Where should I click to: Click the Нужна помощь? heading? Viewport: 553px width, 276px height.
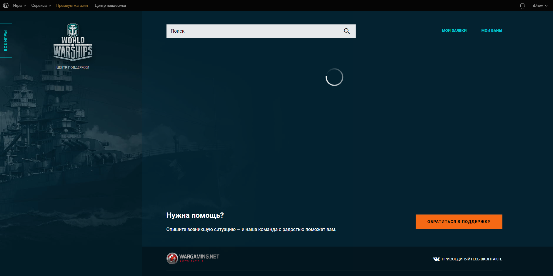click(x=195, y=215)
